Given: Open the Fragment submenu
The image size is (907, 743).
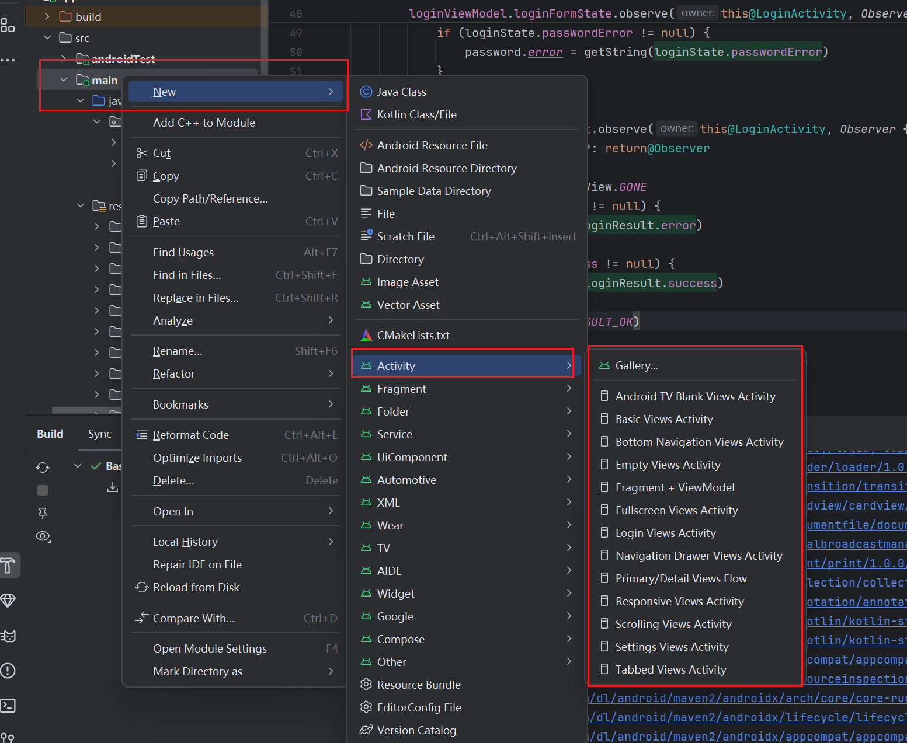Looking at the screenshot, I should (466, 389).
